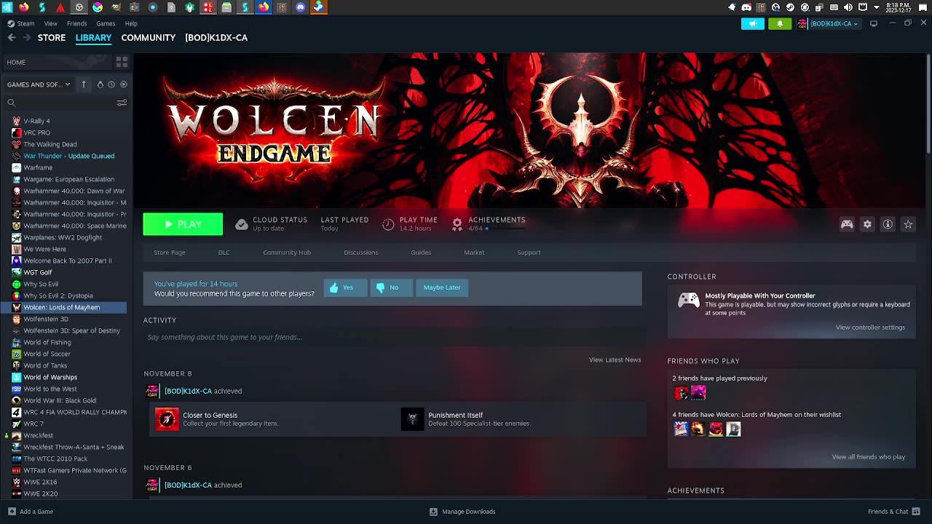Click the activity comment input field
The image size is (932, 524).
[395, 338]
